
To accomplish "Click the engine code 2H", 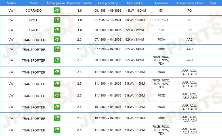I will pyautogui.click(x=189, y=30).
